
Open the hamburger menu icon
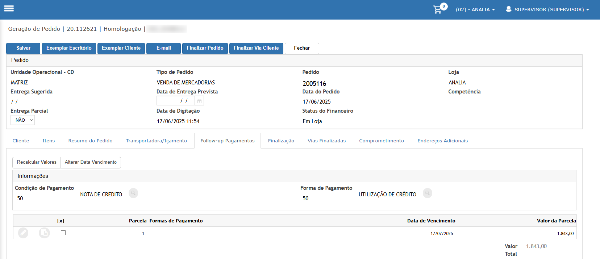click(9, 8)
